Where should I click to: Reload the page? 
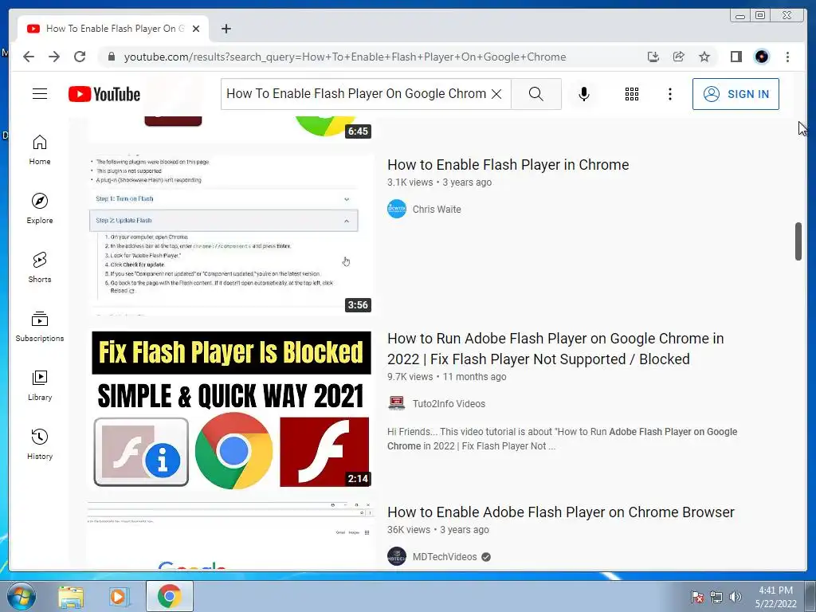80,57
